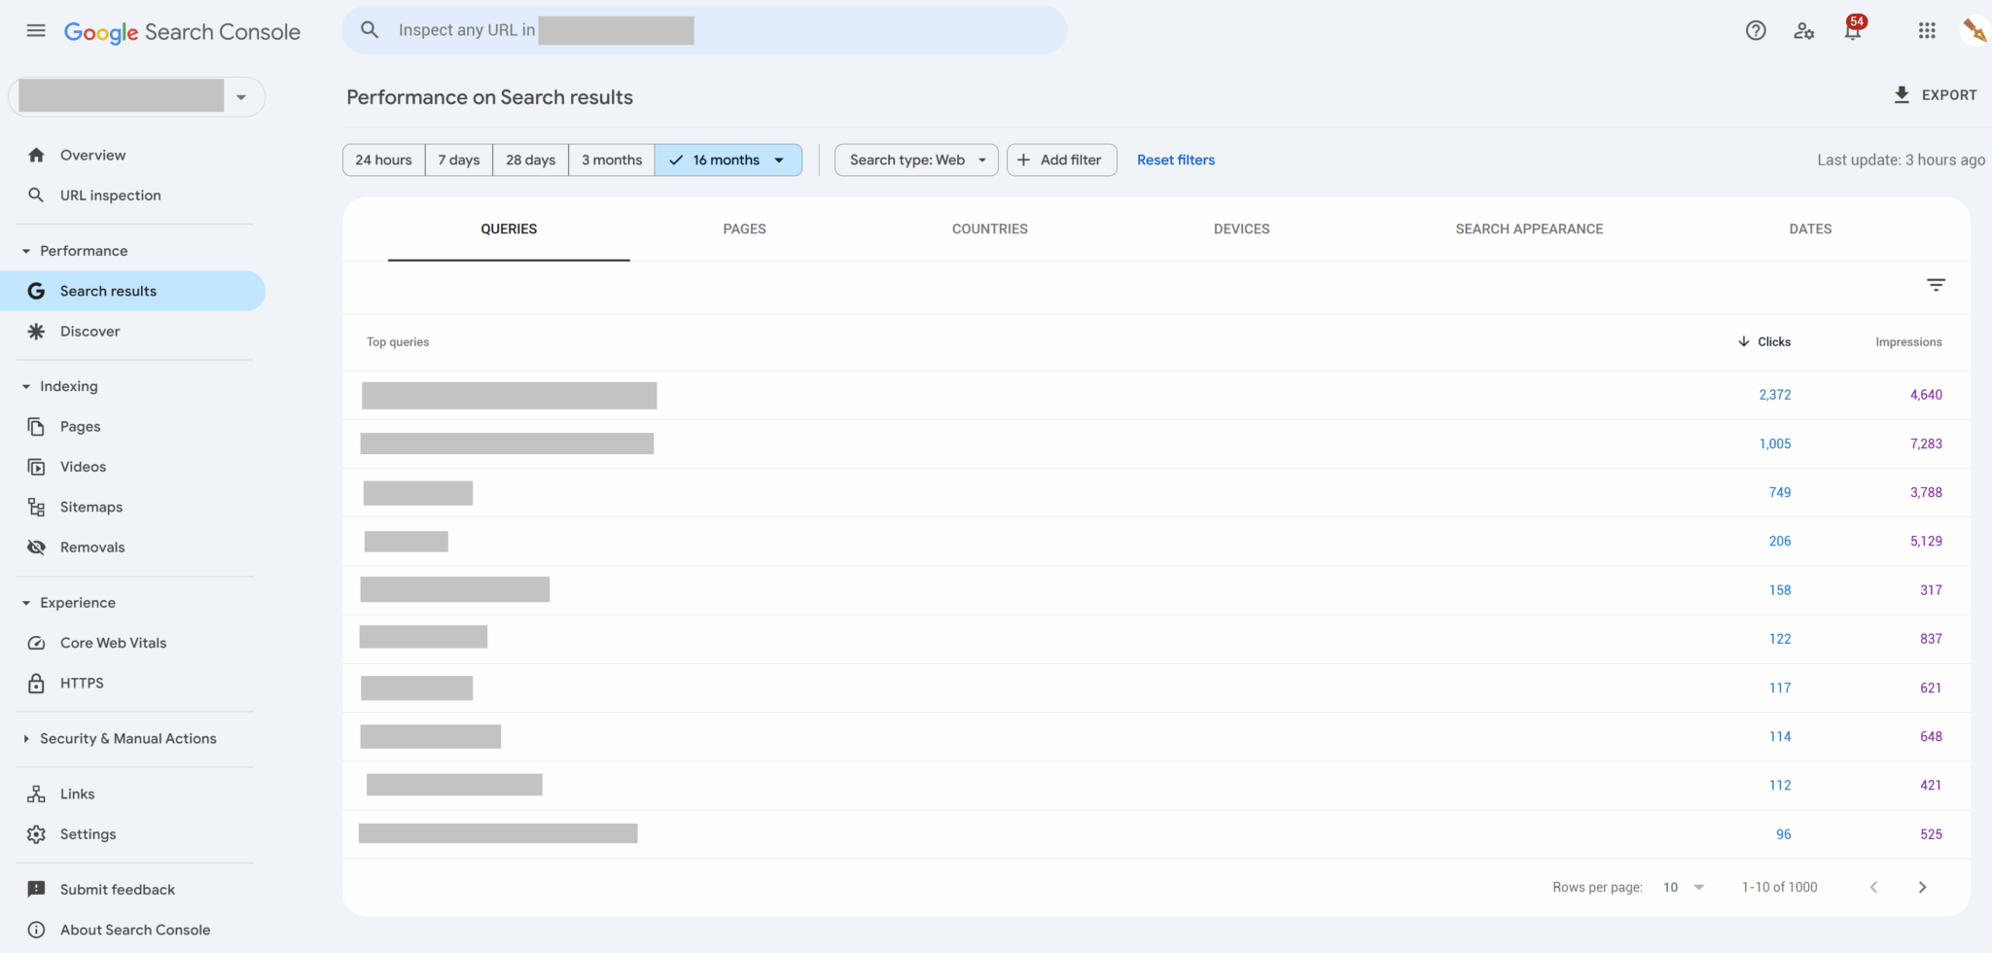This screenshot has height=953, width=1992.
Task: Switch to the Countries tab
Action: (x=989, y=229)
